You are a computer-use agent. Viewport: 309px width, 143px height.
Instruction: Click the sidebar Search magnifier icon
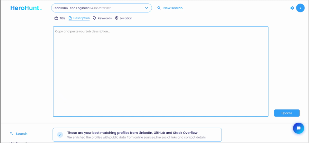tap(12, 134)
